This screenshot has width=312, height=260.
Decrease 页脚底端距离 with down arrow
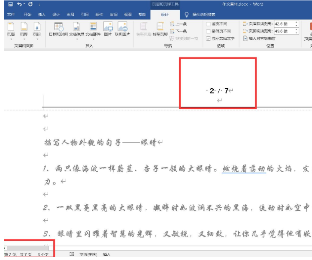(x=297, y=33)
